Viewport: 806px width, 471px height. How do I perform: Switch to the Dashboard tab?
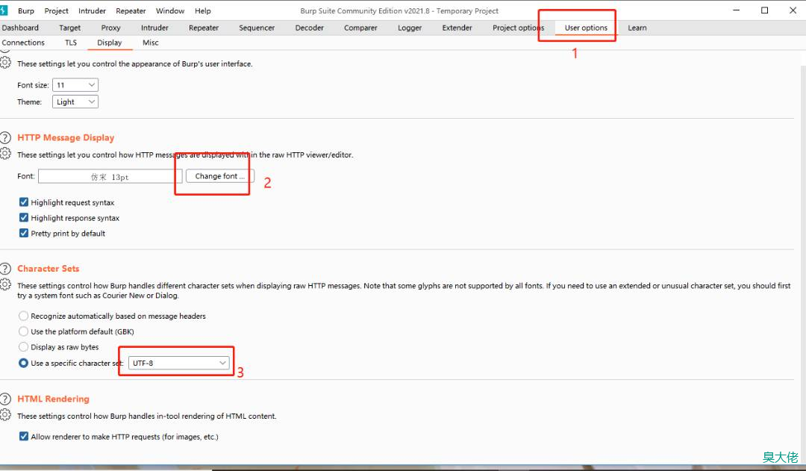[20, 28]
